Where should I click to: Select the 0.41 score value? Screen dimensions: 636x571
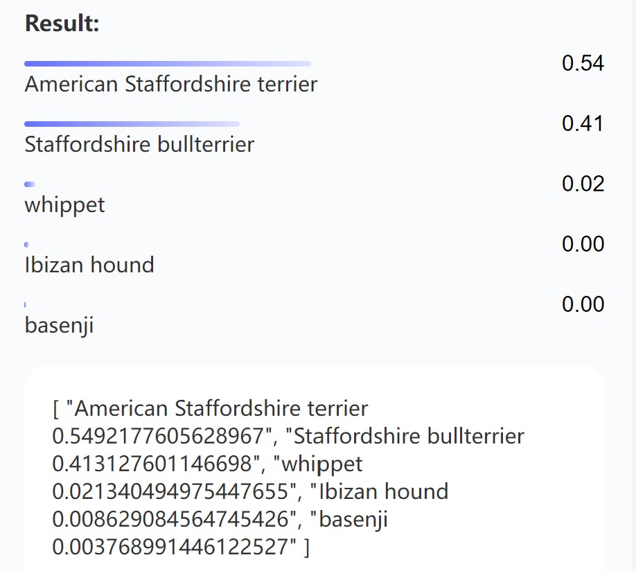point(583,124)
